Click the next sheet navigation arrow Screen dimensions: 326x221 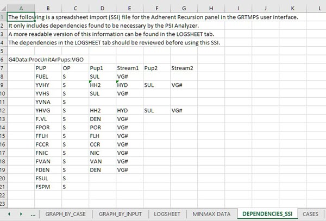click(x=22, y=214)
